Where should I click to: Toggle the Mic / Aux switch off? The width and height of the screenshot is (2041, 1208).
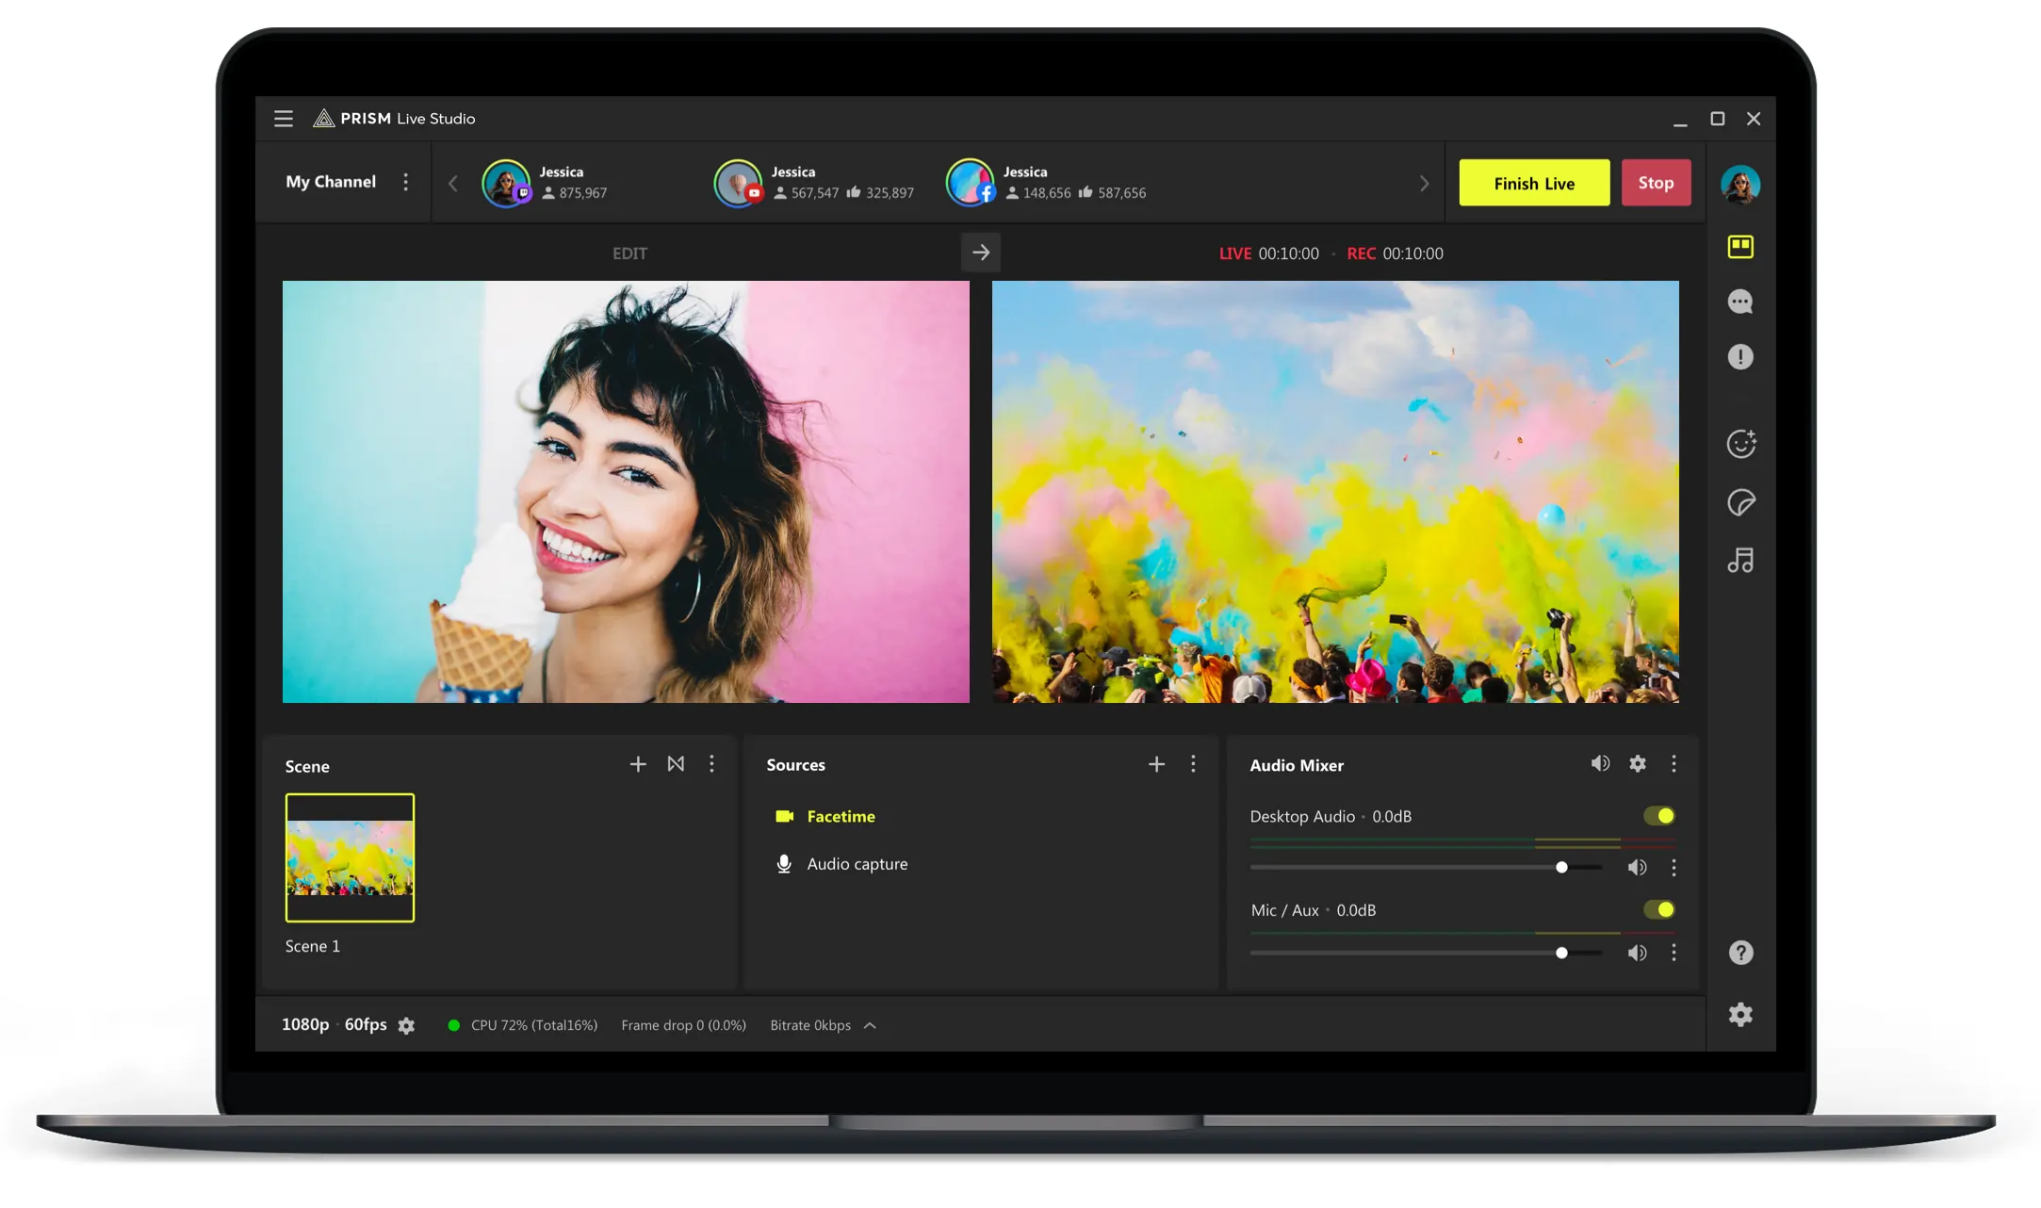point(1658,909)
